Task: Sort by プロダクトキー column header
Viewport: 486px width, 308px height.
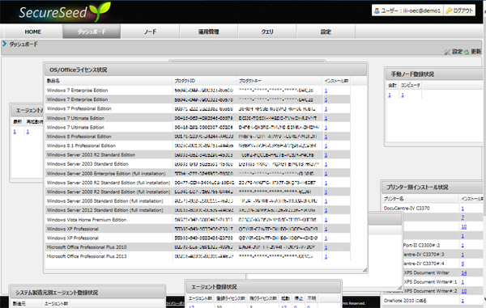Action: [279, 81]
